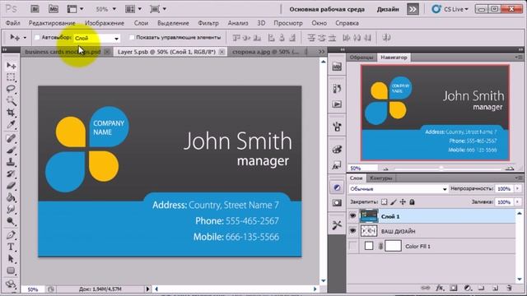The height and width of the screenshot is (296, 527).
Task: Launch Bridge with the Br icon
Action: coord(35,9)
